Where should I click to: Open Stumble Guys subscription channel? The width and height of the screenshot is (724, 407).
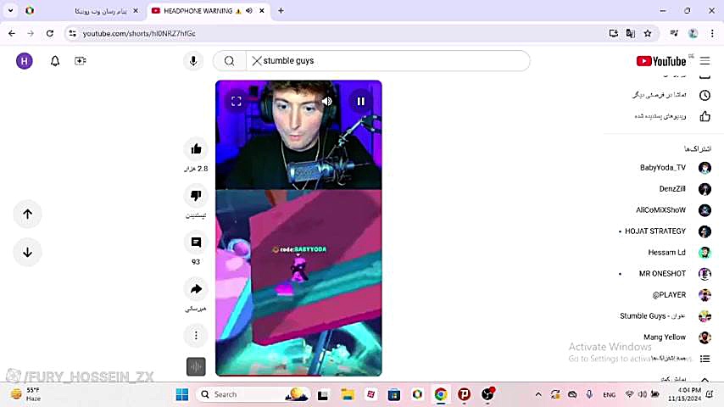665,316
